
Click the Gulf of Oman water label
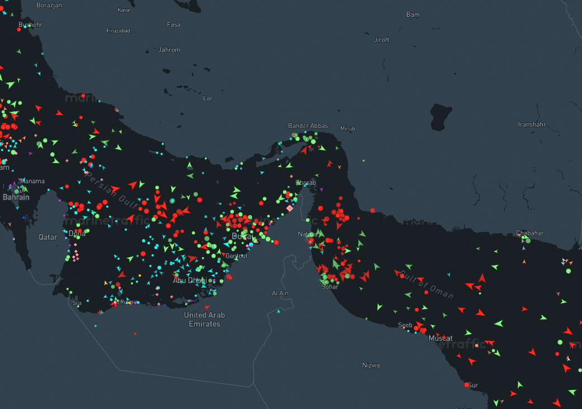[x=427, y=285]
